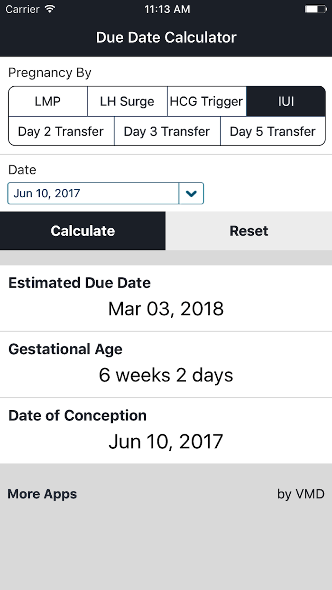332x590 pixels.
Task: Tap the by VMD credit text
Action: coord(301,494)
